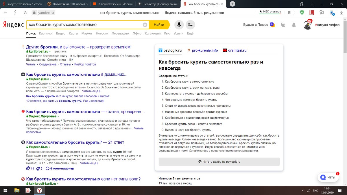
Task: Open search settings sliders icon
Action: coord(190,25)
